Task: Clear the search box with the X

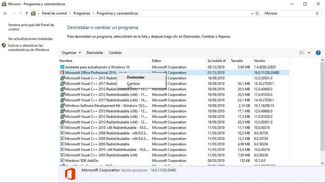Action: 317,13
